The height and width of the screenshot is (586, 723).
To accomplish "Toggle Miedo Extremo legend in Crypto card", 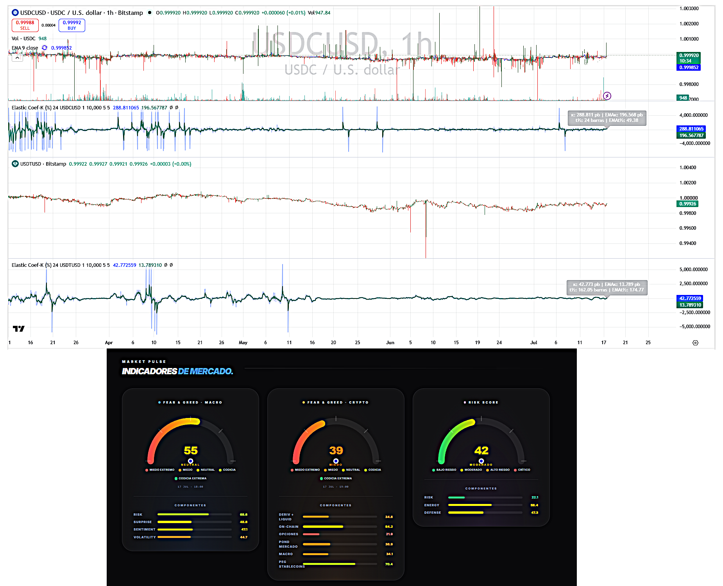I will click(305, 470).
